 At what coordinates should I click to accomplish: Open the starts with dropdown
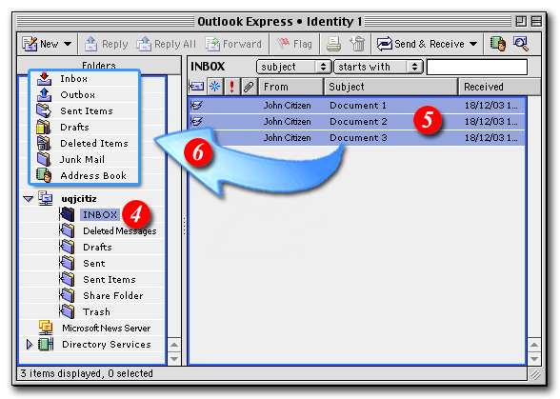coord(378,67)
